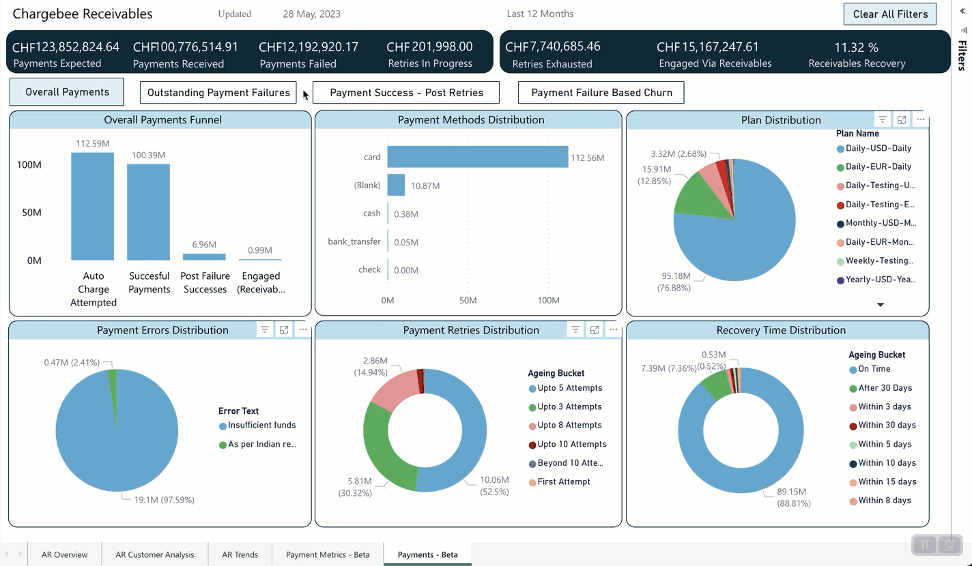This screenshot has height=566, width=972.
Task: Open more options on Payment Errors Distribution
Action: tap(303, 329)
